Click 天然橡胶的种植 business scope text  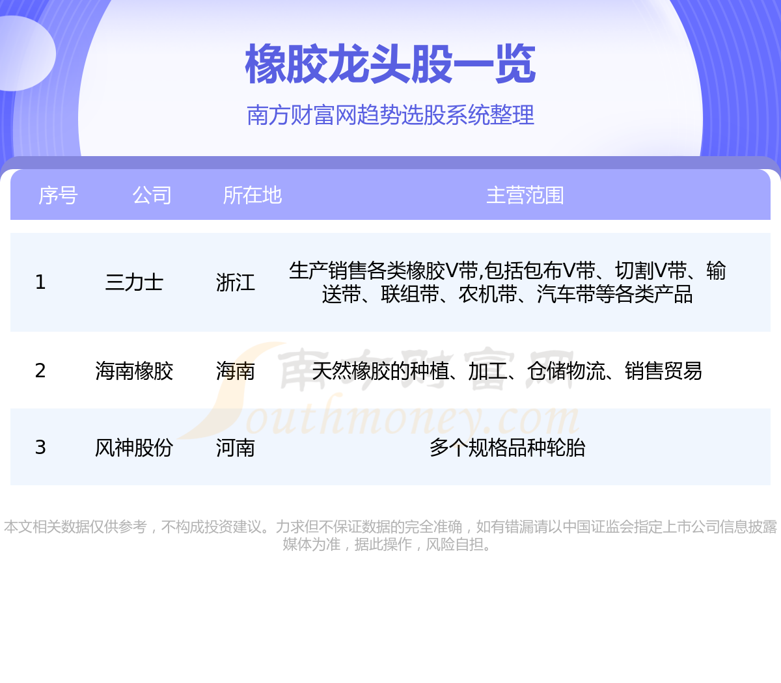pos(508,371)
